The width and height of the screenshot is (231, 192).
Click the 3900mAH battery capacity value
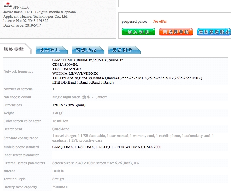(x=60, y=187)
